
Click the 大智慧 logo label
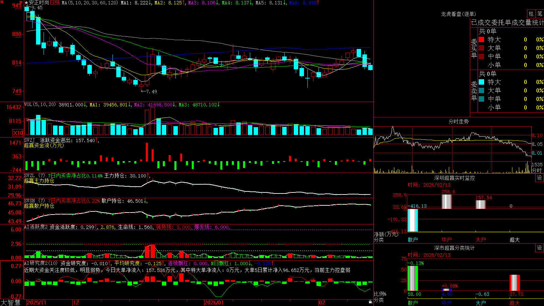[11, 303]
